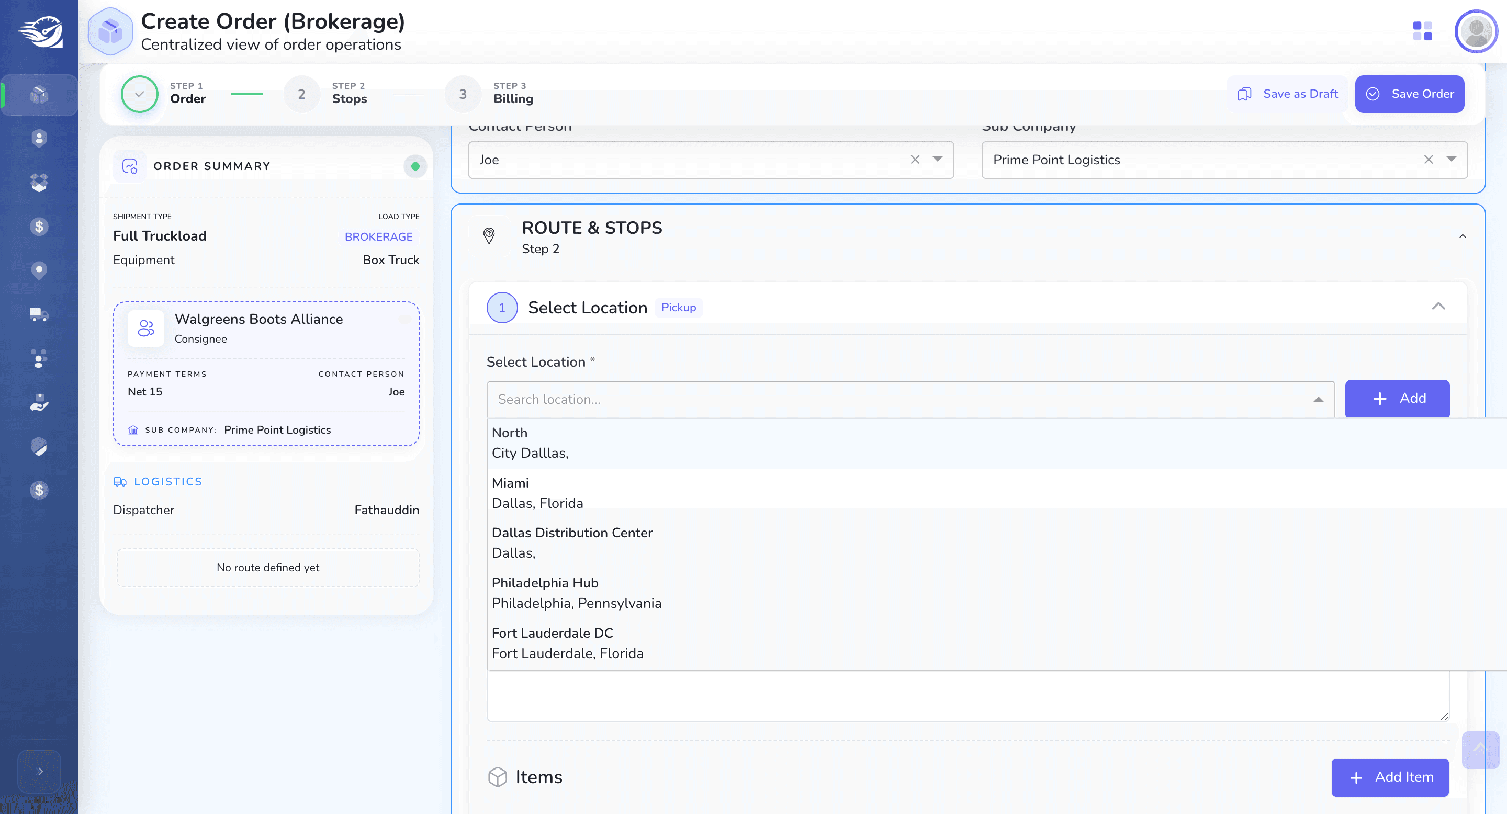Go to Step 1 Order
This screenshot has width=1507, height=814.
point(164,94)
